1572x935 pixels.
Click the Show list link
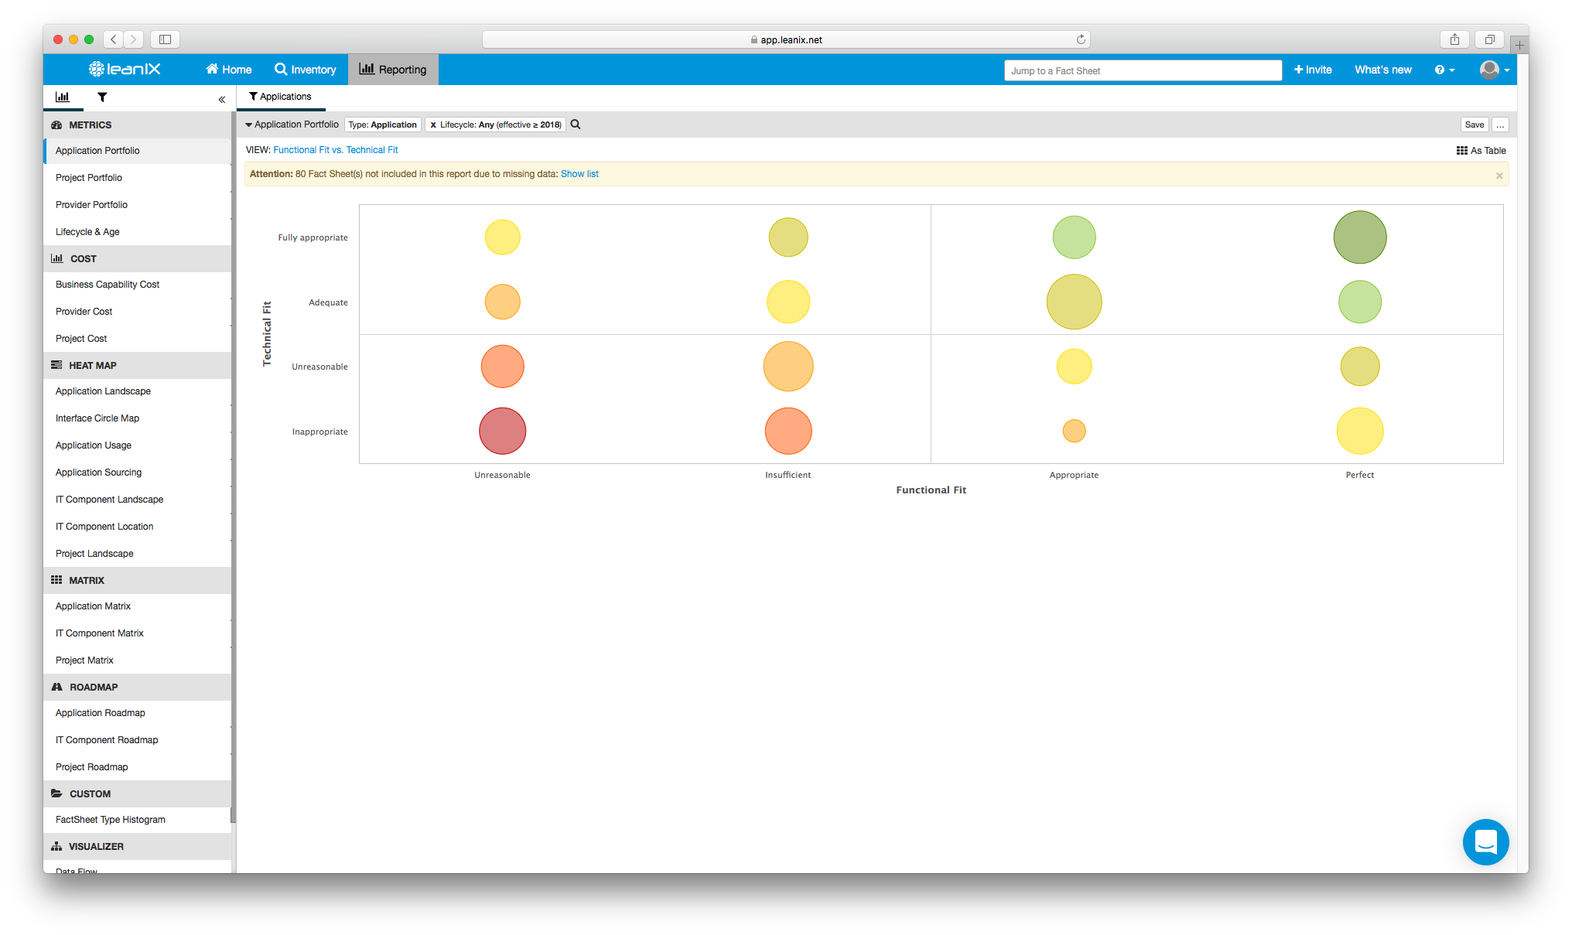point(579,174)
